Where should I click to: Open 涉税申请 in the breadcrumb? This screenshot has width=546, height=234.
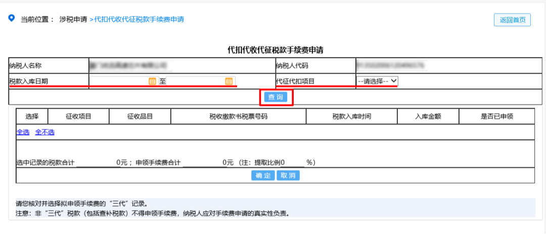[x=73, y=20]
